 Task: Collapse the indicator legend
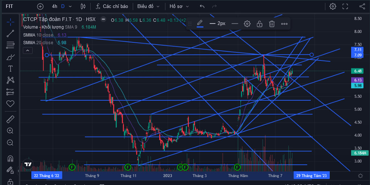pos(28,51)
